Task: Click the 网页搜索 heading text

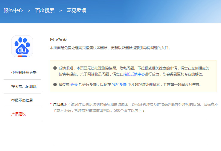Action: [x=58, y=40]
